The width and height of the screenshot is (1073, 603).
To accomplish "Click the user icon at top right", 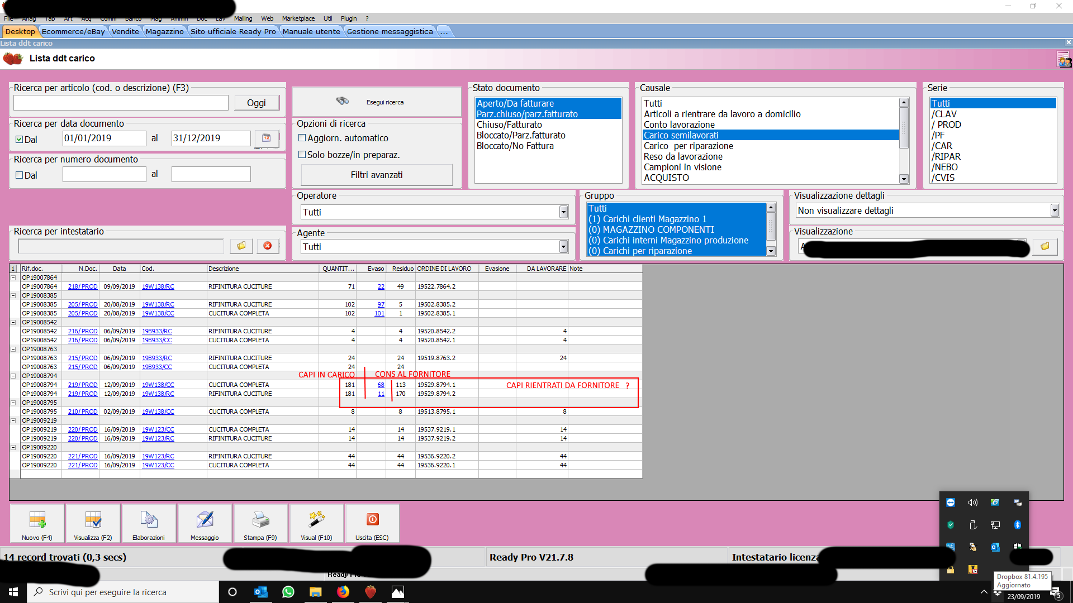I will pos(1063,59).
